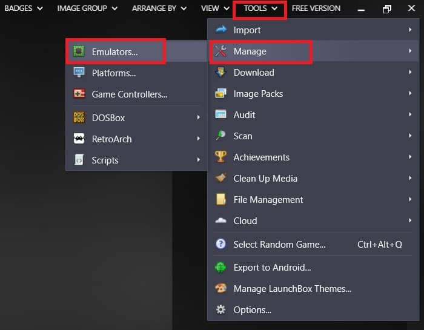Image resolution: width=424 pixels, height=330 pixels.
Task: Restore down the LaunchBox window
Action: click(x=387, y=8)
